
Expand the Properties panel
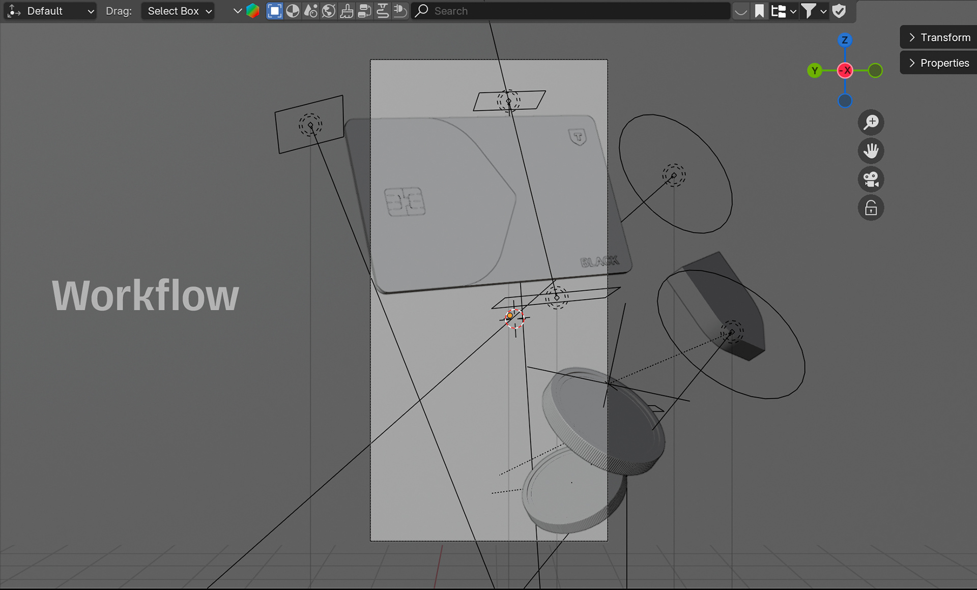939,63
